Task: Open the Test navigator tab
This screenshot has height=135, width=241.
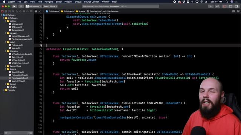Action: [20, 11]
